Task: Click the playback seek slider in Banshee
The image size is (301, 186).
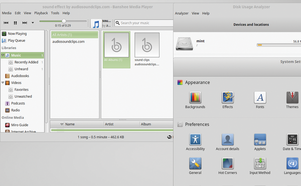Action: [63, 21]
